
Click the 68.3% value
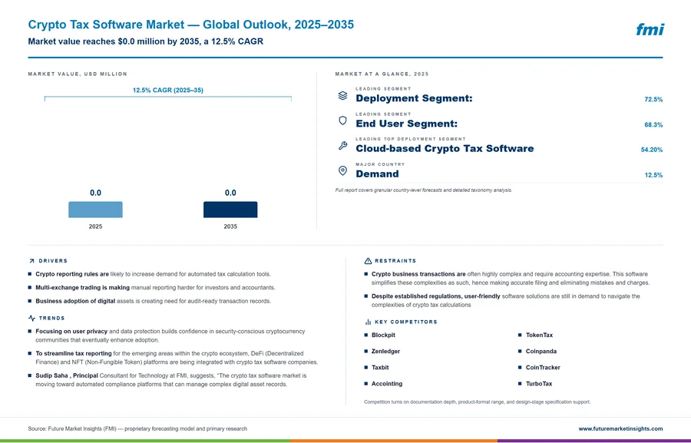653,124
